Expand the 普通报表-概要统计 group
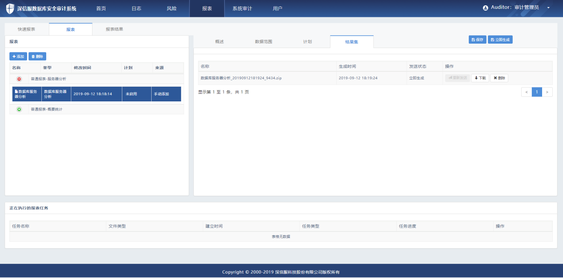Image resolution: width=563 pixels, height=278 pixels. click(19, 109)
